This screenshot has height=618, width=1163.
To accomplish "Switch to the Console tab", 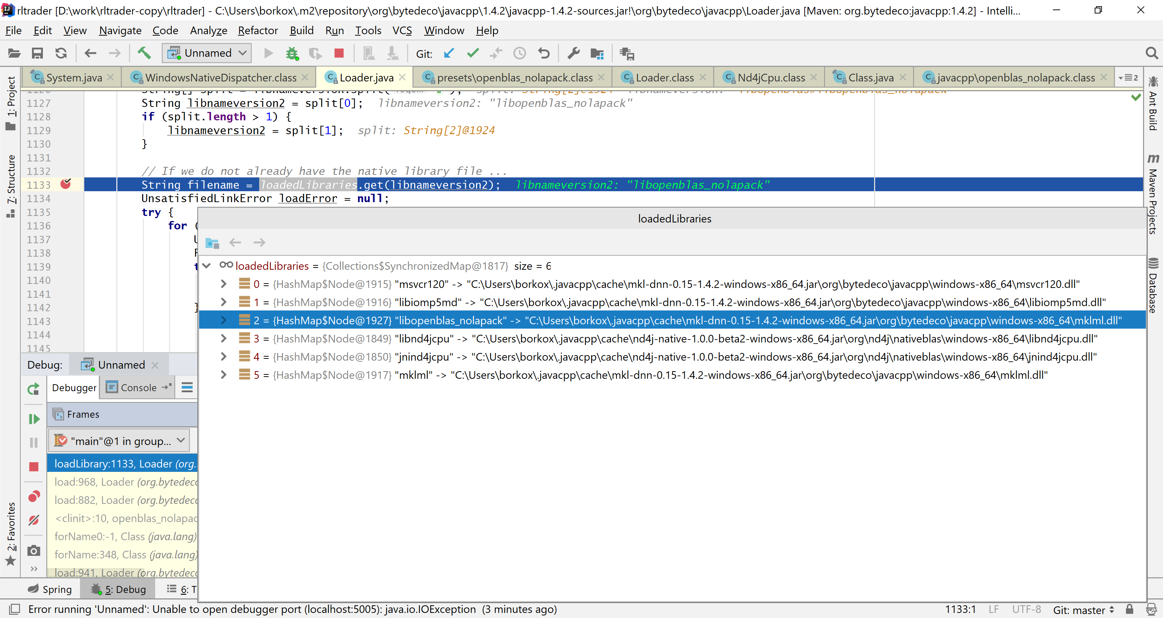I will click(x=138, y=388).
